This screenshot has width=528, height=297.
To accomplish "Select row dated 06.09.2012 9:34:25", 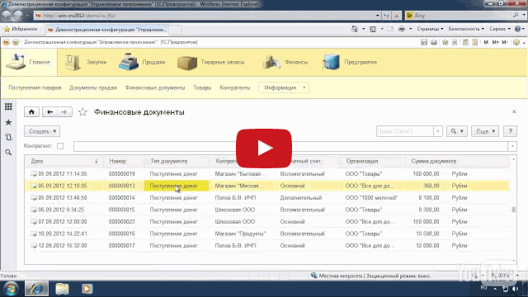I will pyautogui.click(x=267, y=210).
